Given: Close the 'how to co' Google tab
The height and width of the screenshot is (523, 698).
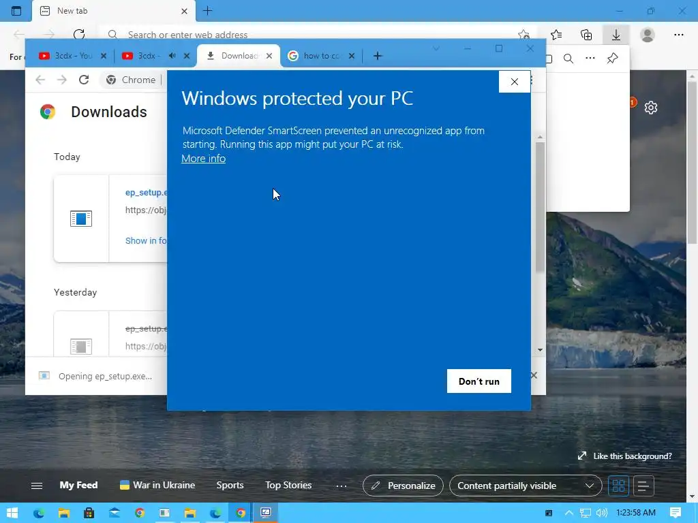Looking at the screenshot, I should click(352, 56).
